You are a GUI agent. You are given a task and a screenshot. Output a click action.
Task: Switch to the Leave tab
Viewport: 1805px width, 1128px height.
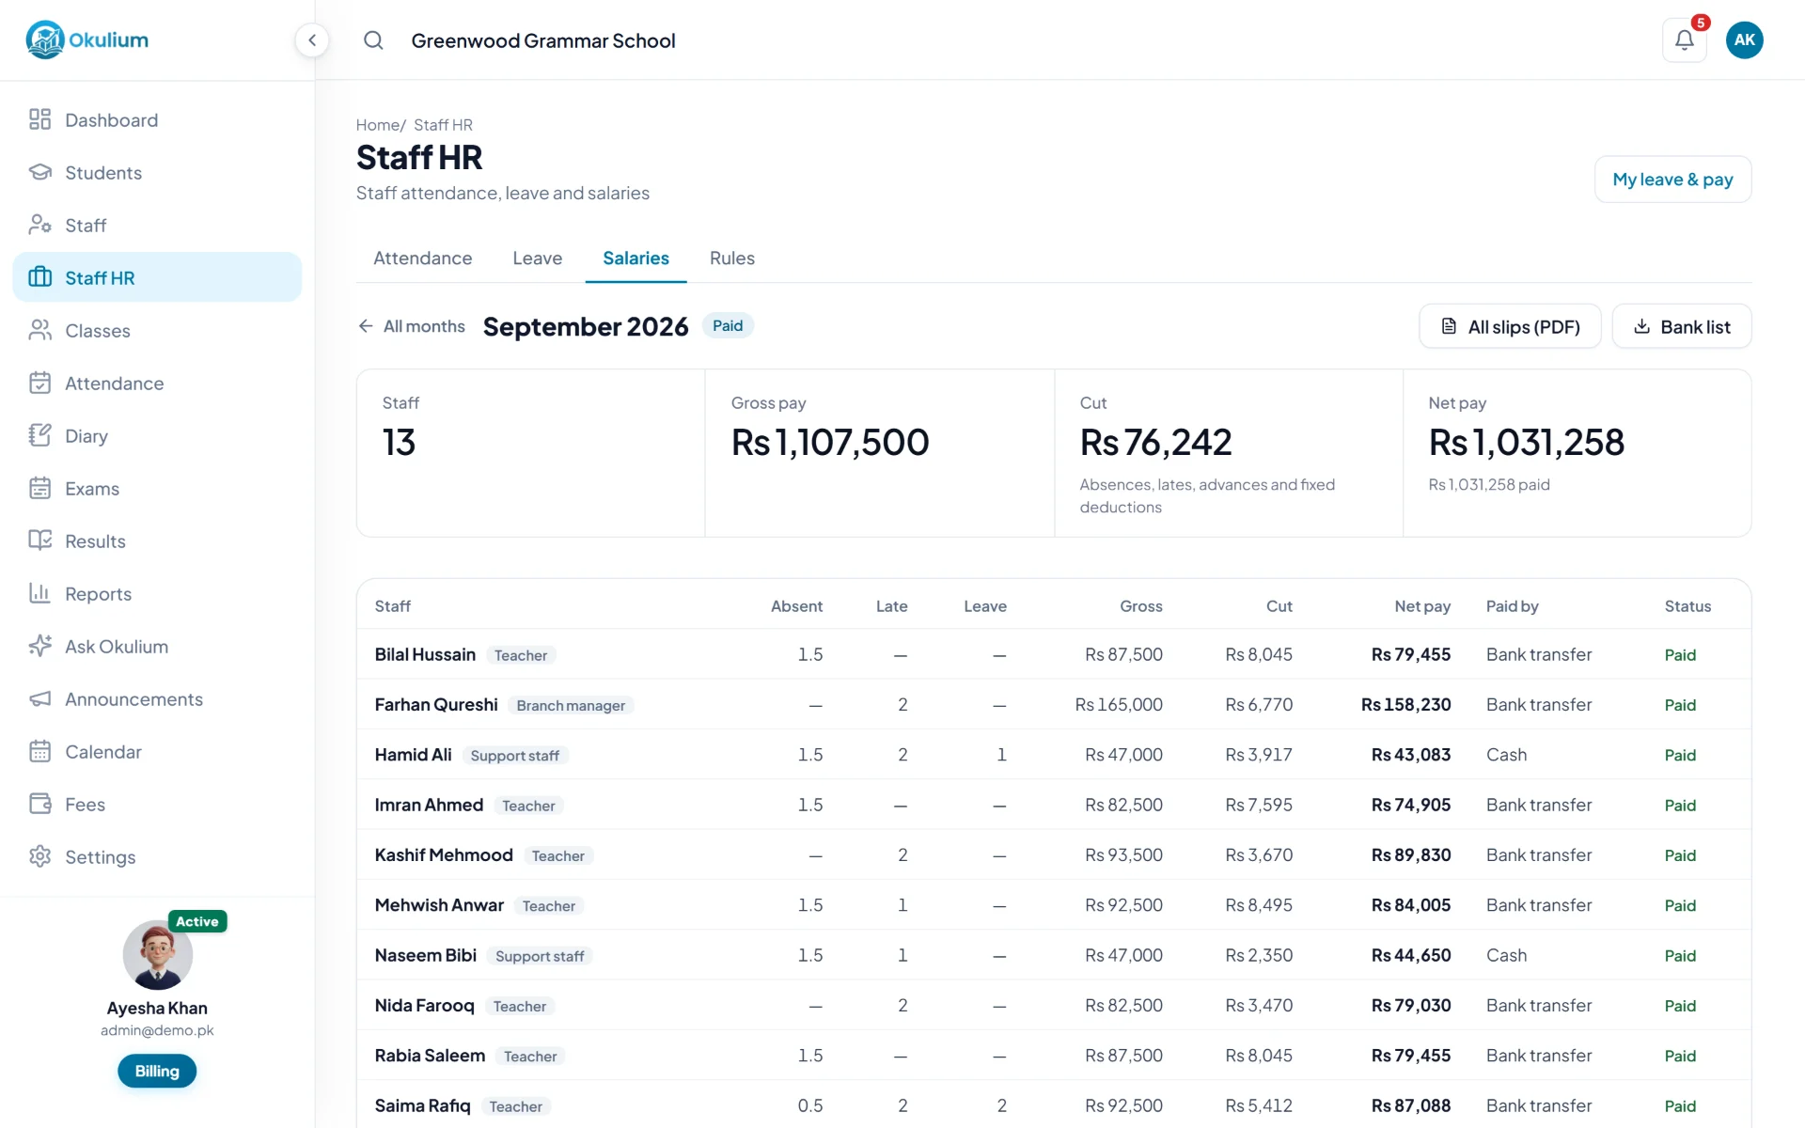[x=537, y=258]
